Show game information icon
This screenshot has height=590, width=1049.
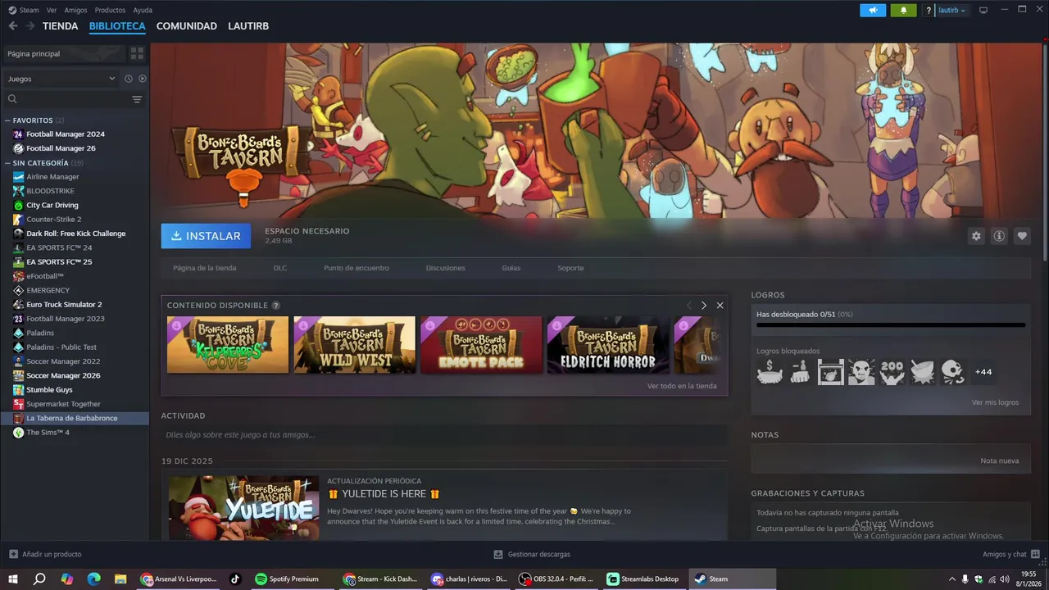999,236
